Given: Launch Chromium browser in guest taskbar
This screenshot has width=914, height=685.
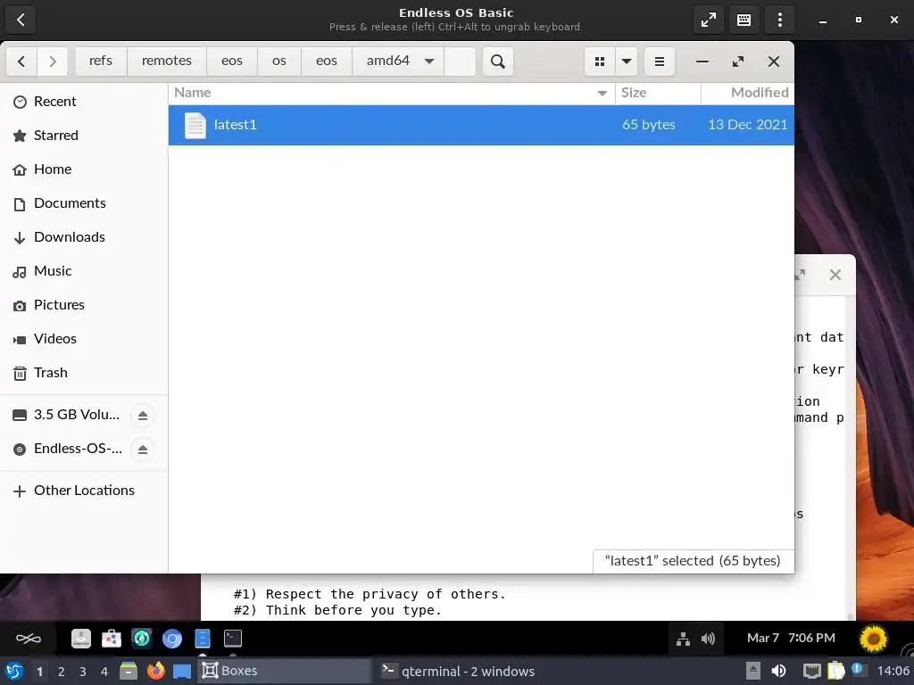Looking at the screenshot, I should pos(172,639).
